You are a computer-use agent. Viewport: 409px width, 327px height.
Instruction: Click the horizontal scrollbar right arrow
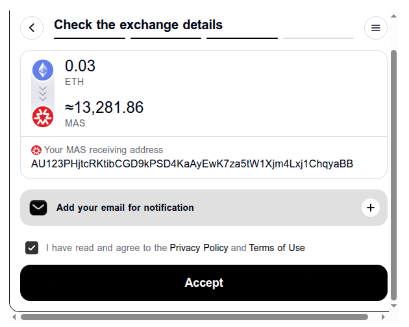383,317
